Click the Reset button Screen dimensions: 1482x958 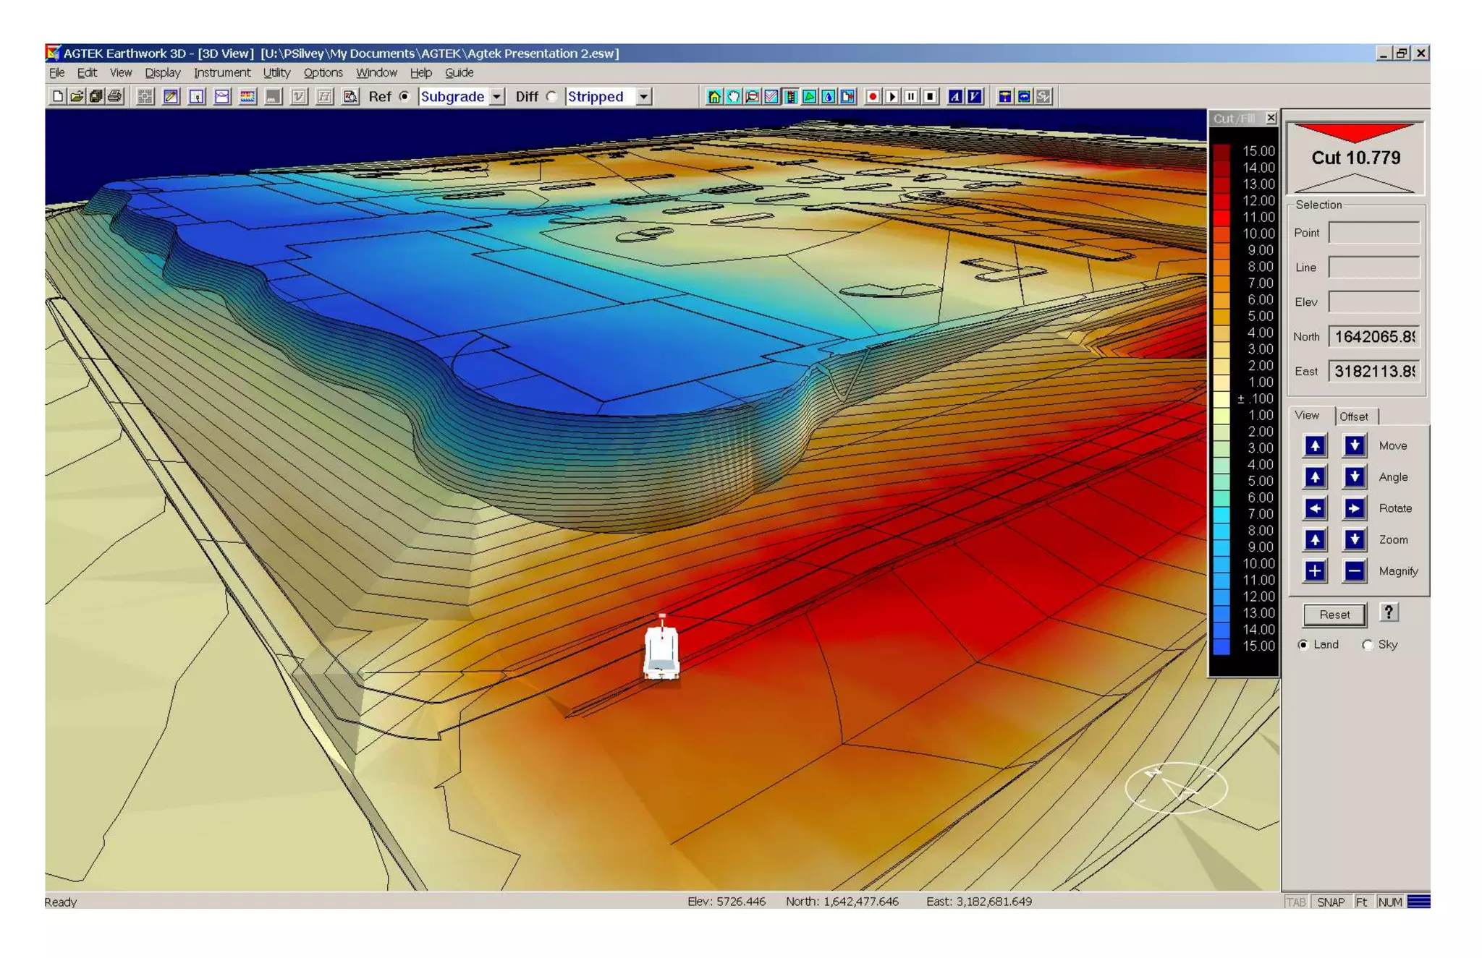pos(1334,615)
